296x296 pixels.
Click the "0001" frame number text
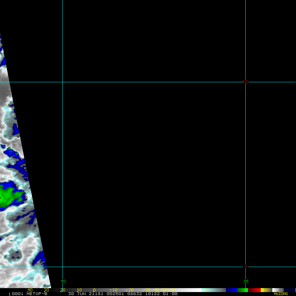(17, 294)
